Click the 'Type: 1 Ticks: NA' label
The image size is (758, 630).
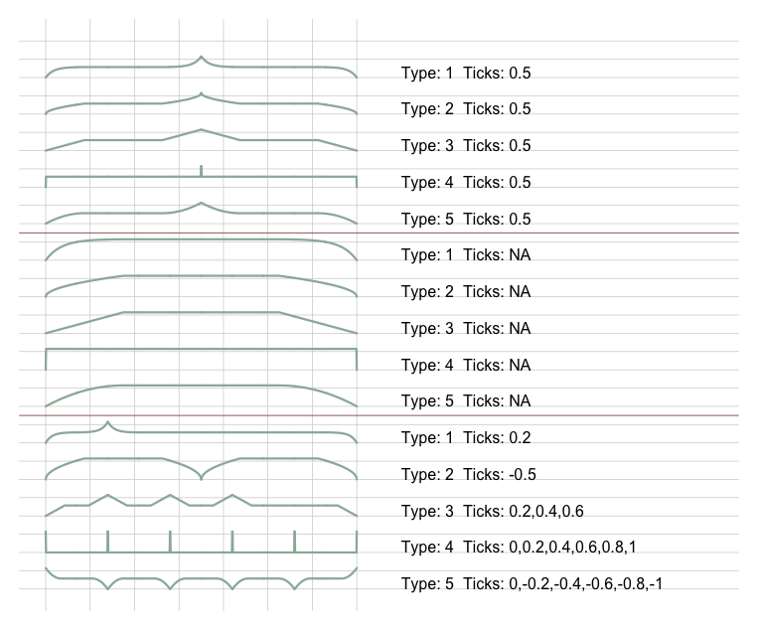tap(466, 254)
